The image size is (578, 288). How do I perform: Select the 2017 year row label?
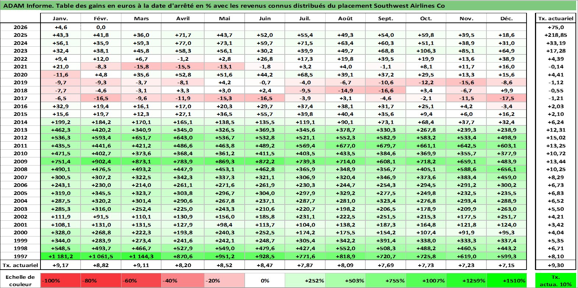(20, 98)
